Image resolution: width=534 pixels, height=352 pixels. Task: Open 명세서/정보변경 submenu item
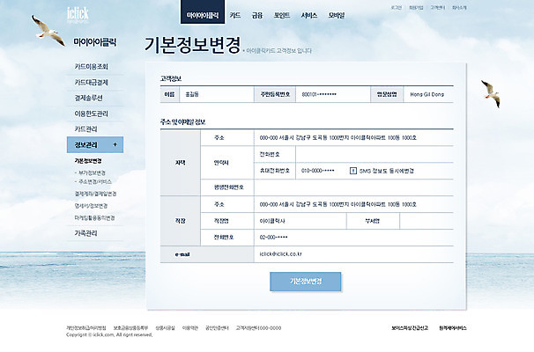[91, 206]
